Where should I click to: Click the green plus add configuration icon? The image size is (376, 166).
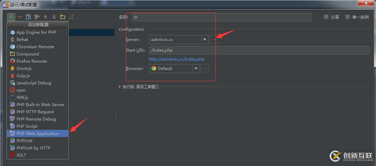pos(11,17)
